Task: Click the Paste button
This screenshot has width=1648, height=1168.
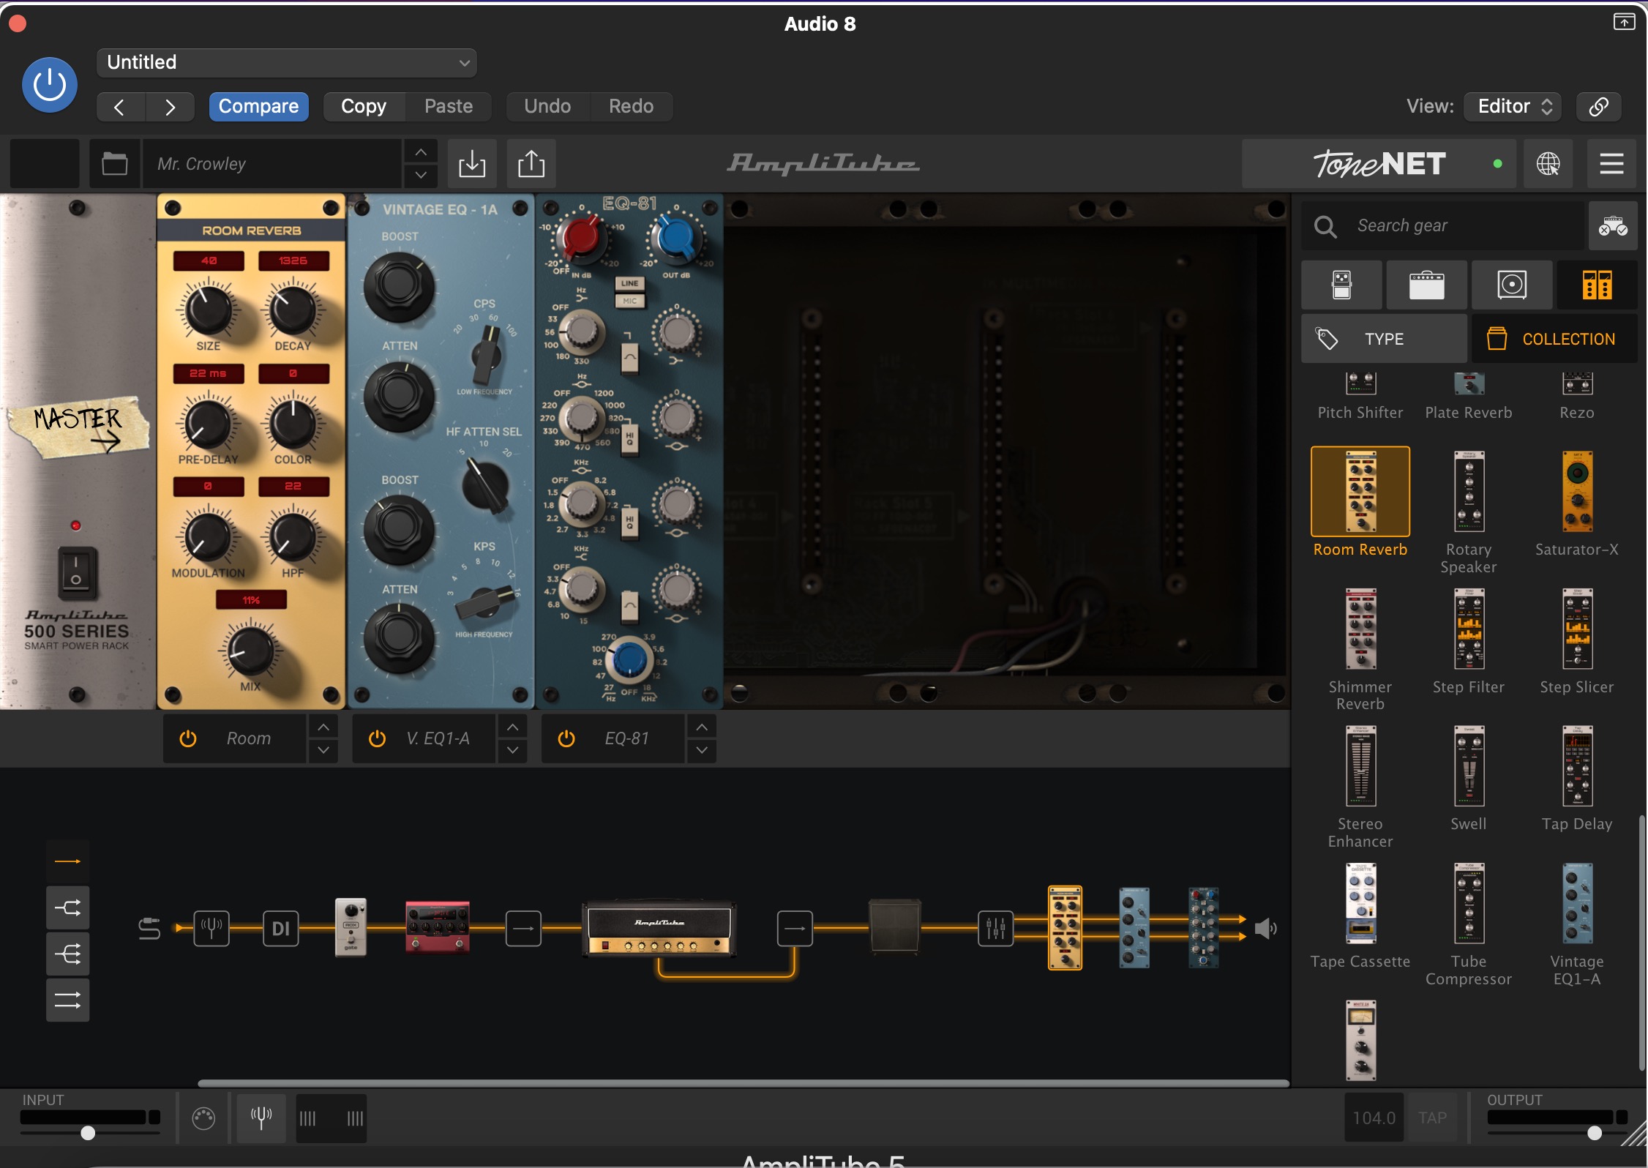Action: (x=449, y=107)
